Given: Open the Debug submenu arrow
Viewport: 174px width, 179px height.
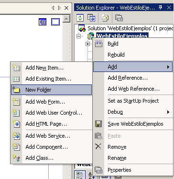Looking at the screenshot, I should [x=168, y=112].
